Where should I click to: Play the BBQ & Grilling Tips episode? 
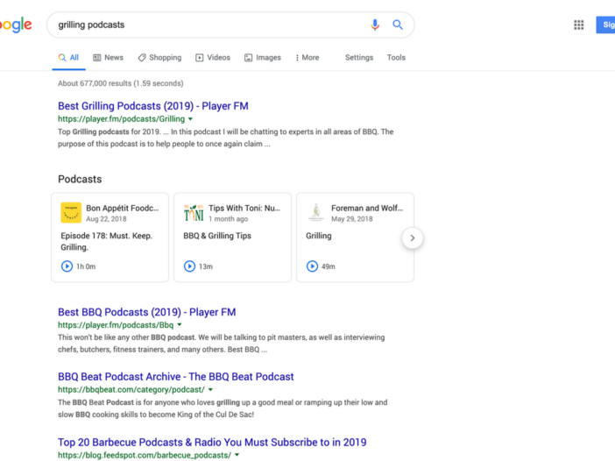(189, 266)
